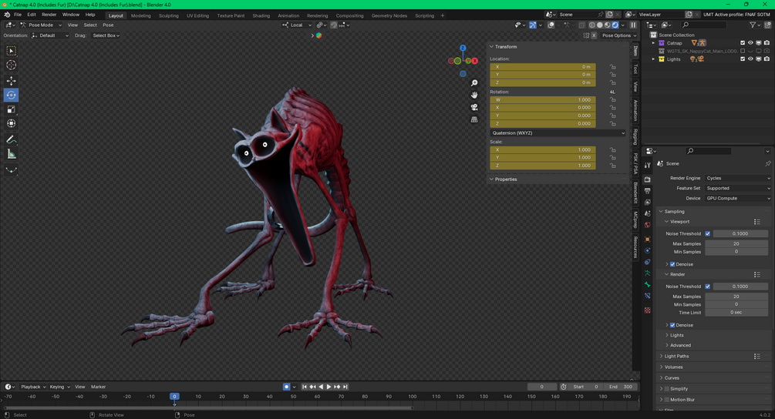Open the Render menu
The width and height of the screenshot is (775, 419).
(49, 15)
